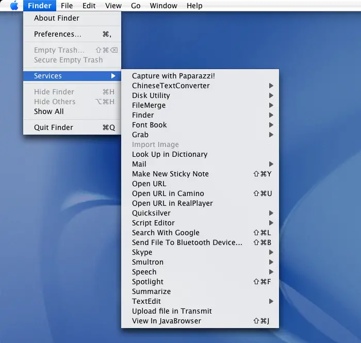The image size is (361, 343).
Task: Select Search With Google
Action: [x=200, y=233]
